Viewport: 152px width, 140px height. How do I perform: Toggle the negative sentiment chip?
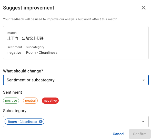(x=50, y=101)
